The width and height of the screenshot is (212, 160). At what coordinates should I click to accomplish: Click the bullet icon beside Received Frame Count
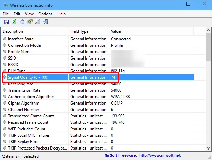click(5, 122)
